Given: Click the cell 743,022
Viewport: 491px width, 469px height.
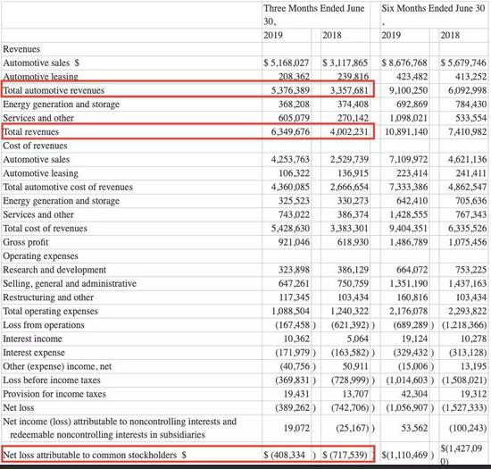Looking at the screenshot, I should click(x=294, y=214).
